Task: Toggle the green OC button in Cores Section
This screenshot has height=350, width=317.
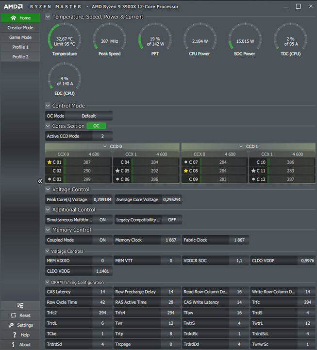Action: click(96, 126)
